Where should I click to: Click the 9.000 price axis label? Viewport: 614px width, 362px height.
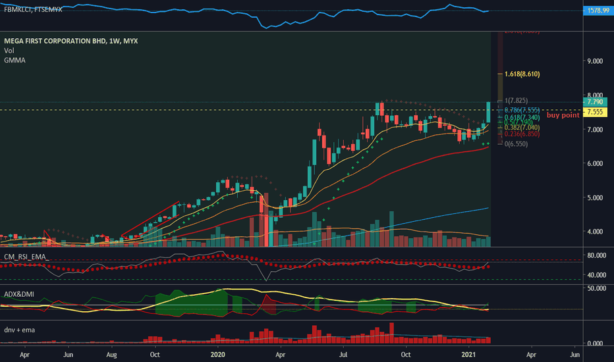pyautogui.click(x=595, y=61)
